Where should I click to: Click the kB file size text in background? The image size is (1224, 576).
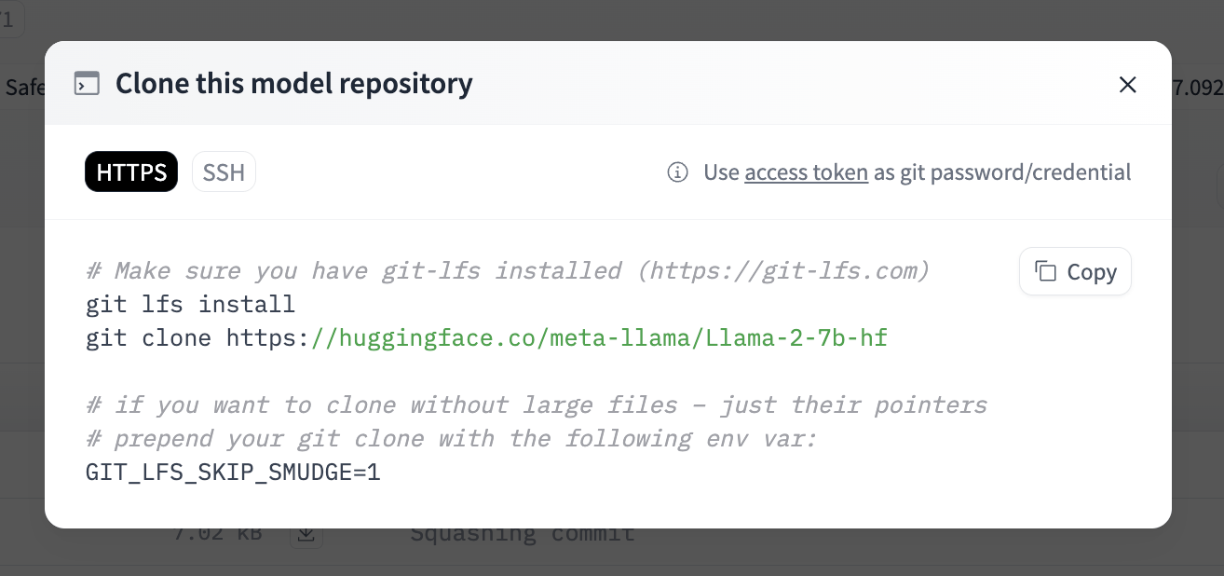tap(218, 534)
